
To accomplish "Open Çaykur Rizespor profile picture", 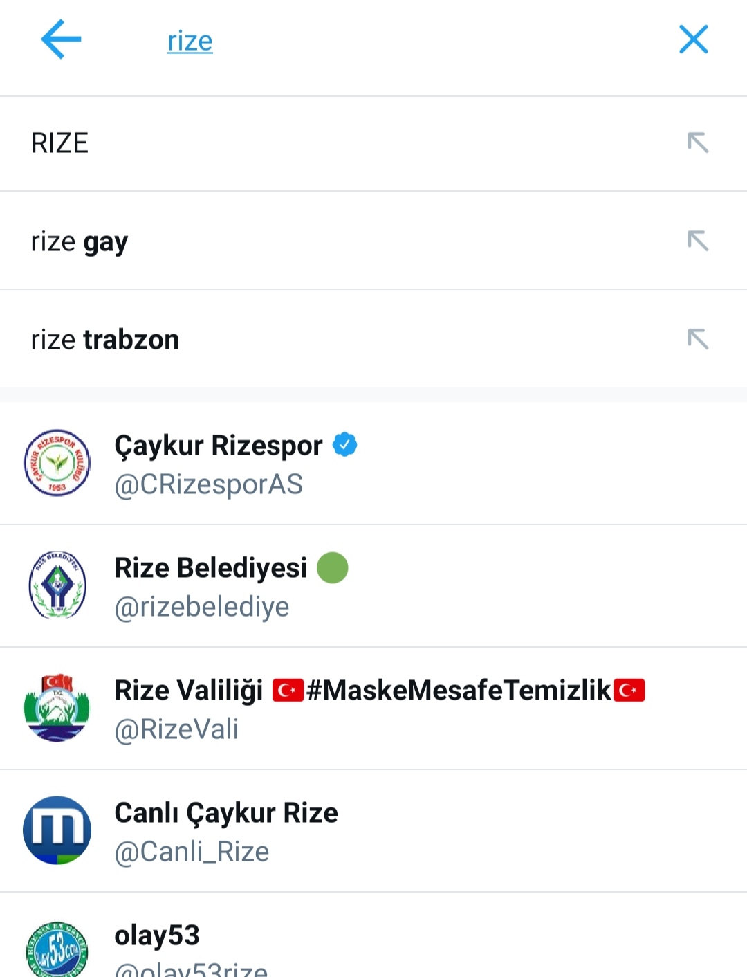I will 57,463.
